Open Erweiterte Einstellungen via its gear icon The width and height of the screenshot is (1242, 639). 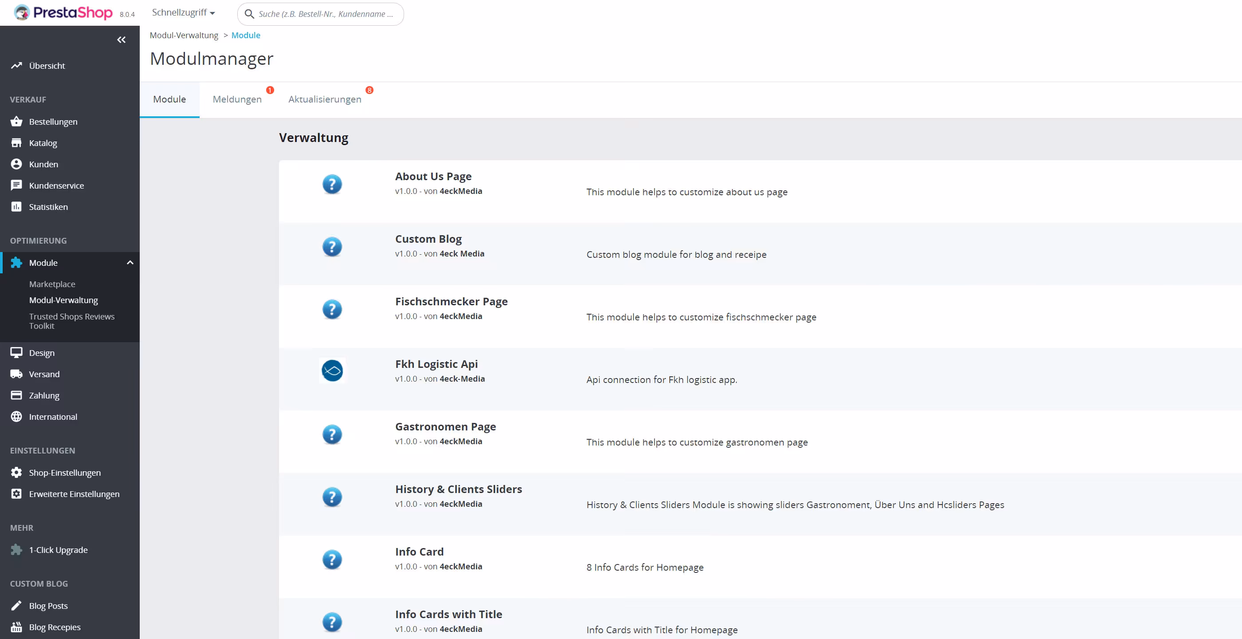pyautogui.click(x=16, y=494)
